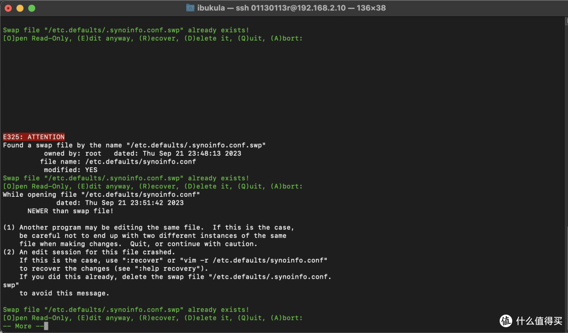Click the 'NEWER than swap file!' line

tap(70, 211)
